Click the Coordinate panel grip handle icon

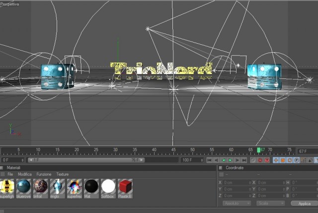pyautogui.click(x=221, y=174)
